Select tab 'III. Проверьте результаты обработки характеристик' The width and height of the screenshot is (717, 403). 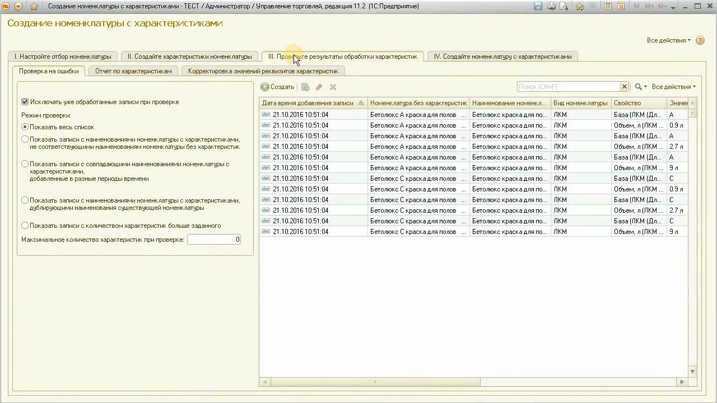(x=343, y=57)
